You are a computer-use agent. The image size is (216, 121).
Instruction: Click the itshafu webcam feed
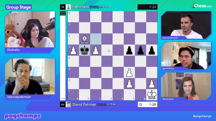[30, 29]
